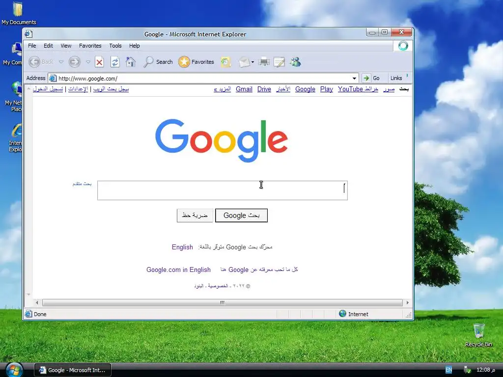Click the Internet zone globe icon

click(342, 314)
